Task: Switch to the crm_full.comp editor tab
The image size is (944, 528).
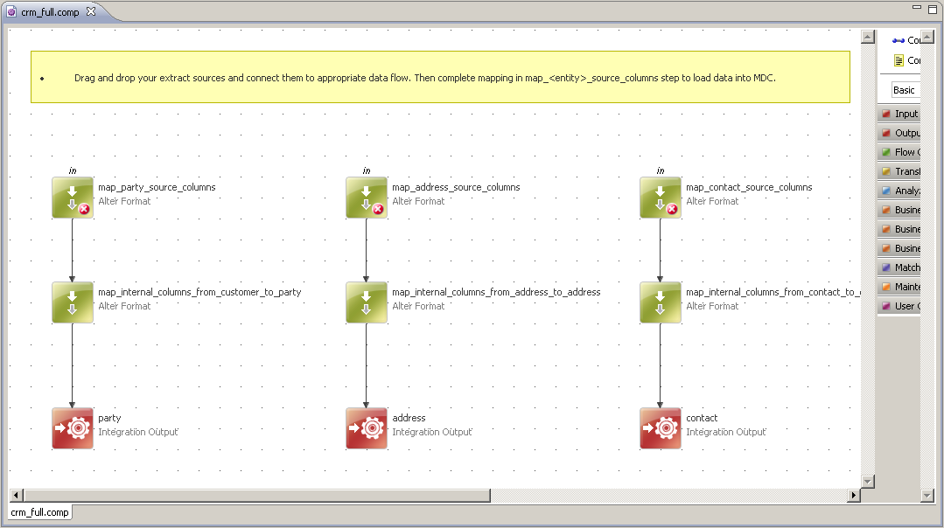Action: (49, 12)
